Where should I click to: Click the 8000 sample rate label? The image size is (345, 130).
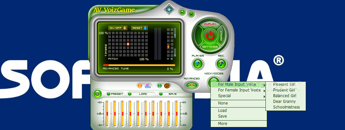[x=175, y=52]
